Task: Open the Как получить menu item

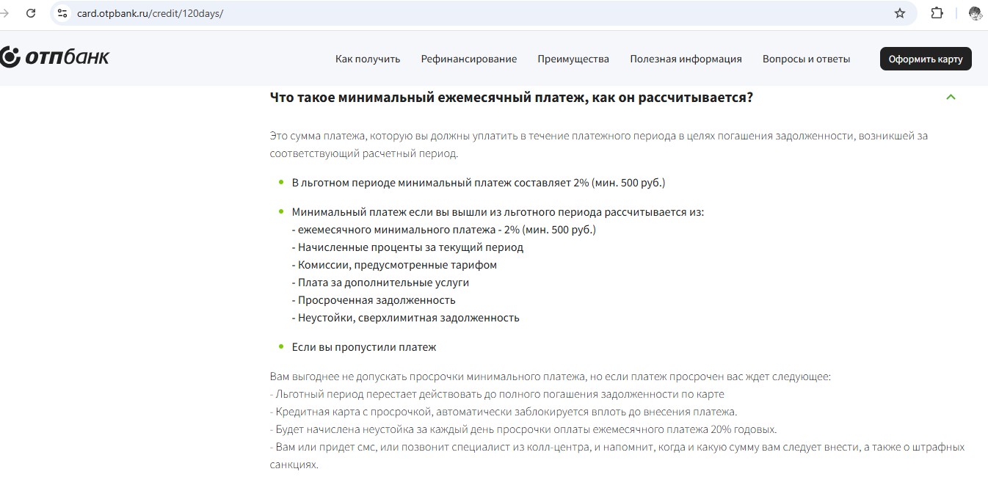Action: (368, 59)
